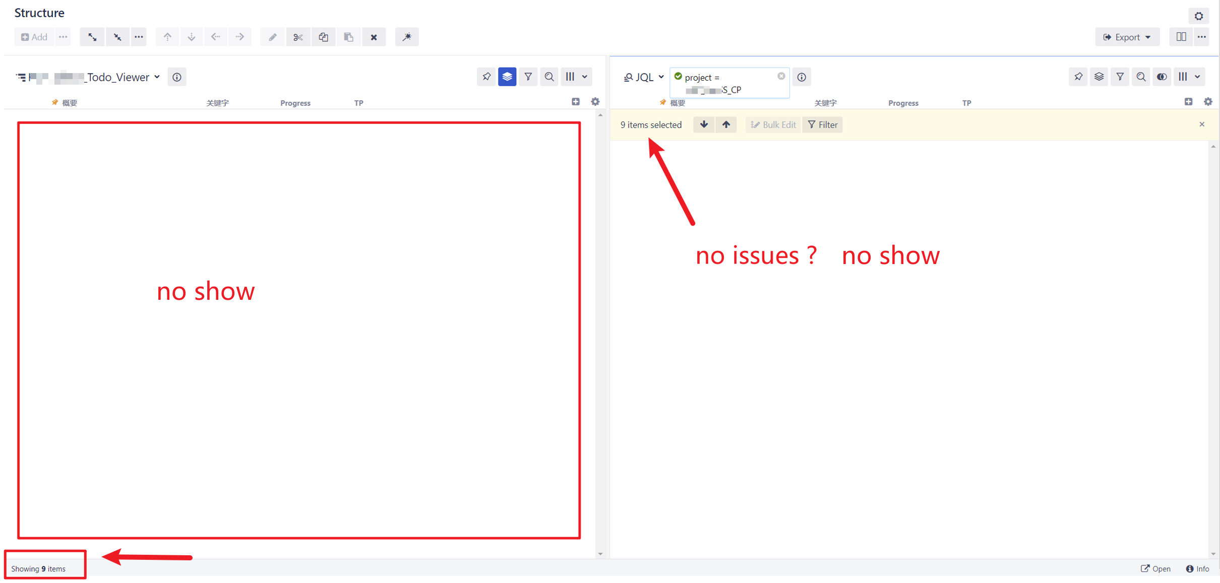Click the search magnifier in the left panel

point(549,77)
